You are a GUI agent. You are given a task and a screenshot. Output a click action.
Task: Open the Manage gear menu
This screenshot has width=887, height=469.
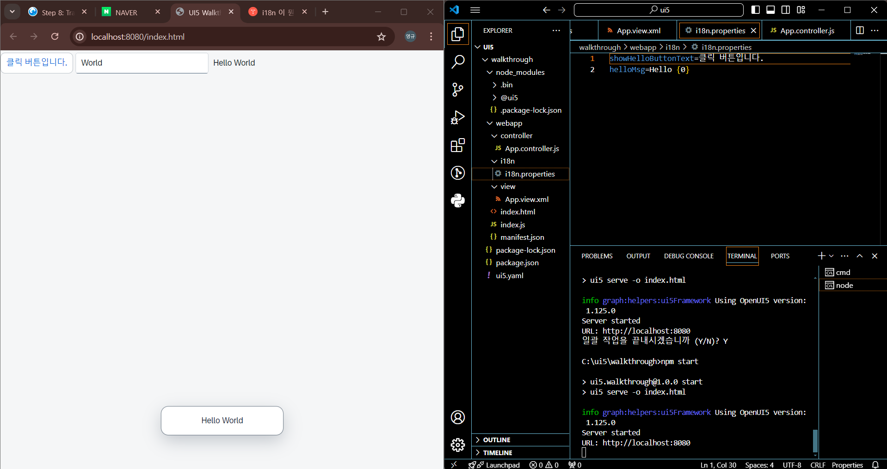pyautogui.click(x=458, y=445)
